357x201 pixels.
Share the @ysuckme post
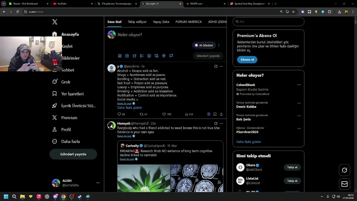pos(221,114)
